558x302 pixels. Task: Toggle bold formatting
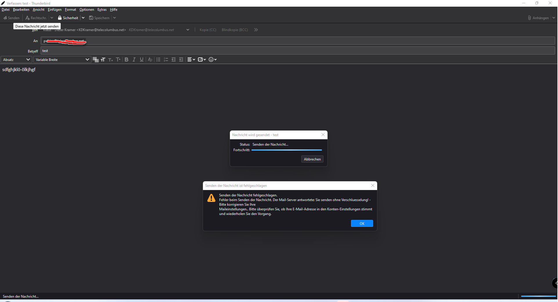pyautogui.click(x=127, y=59)
